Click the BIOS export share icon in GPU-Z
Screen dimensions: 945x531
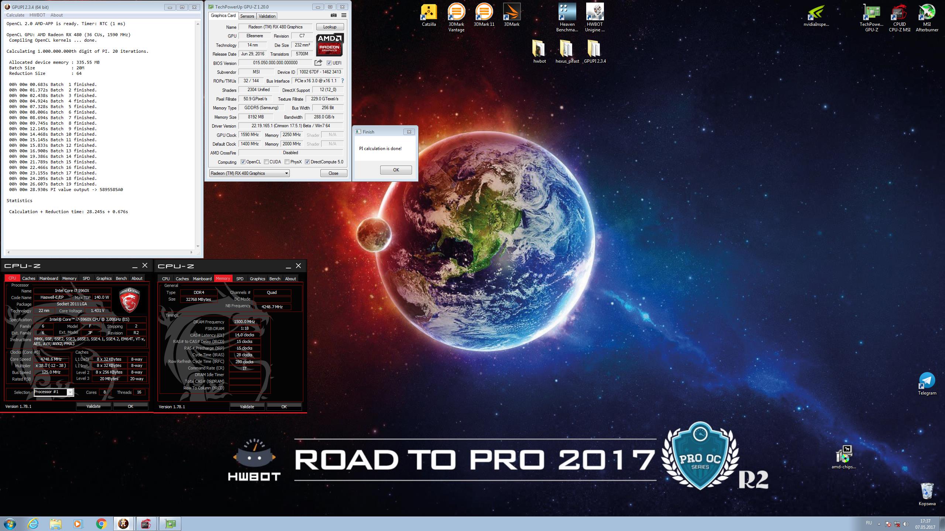[318, 63]
